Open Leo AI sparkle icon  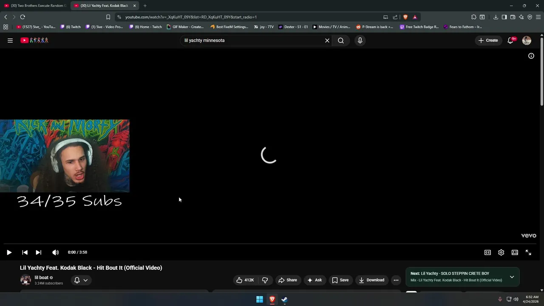(521, 17)
